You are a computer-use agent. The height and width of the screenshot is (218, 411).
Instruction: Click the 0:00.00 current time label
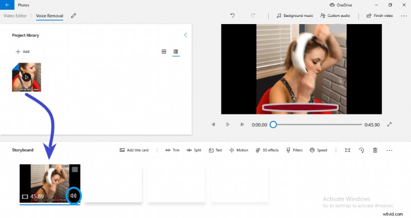click(259, 125)
